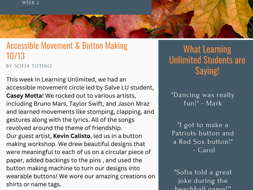The width and height of the screenshot is (253, 190).
Task: Click the Carol quote about Patriots button
Action: [203, 137]
